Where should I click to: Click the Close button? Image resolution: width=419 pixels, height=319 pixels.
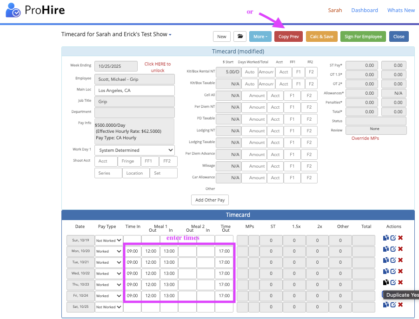pyautogui.click(x=399, y=37)
